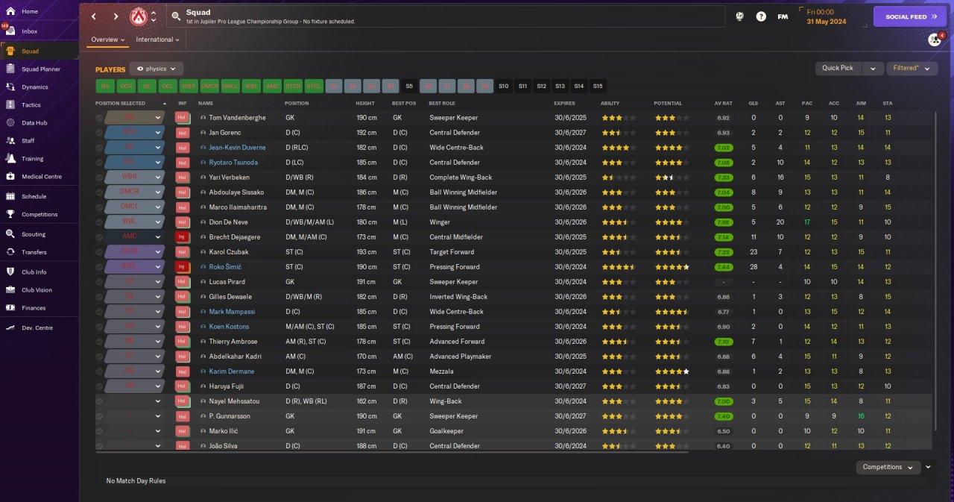Open the help question mark icon
954x502 pixels.
pyautogui.click(x=761, y=16)
